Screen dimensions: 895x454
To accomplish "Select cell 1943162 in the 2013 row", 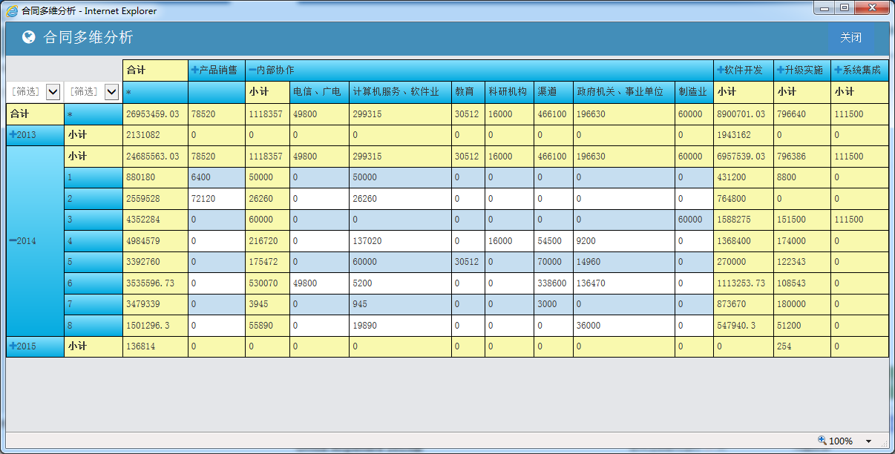I will click(744, 135).
